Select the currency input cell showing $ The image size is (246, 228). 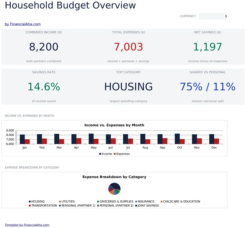pyautogui.click(x=213, y=16)
